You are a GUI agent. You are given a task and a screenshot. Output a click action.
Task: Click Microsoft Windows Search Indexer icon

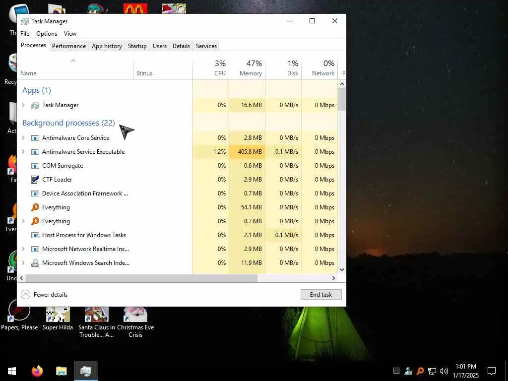click(35, 263)
